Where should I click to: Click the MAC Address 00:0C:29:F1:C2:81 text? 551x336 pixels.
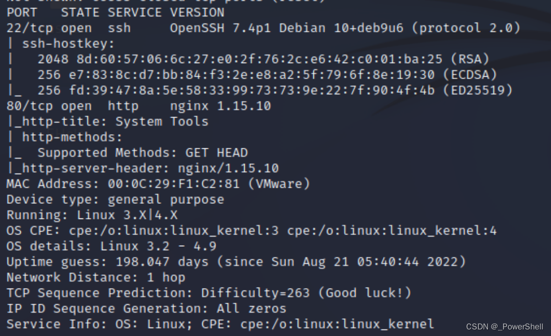[x=158, y=184]
